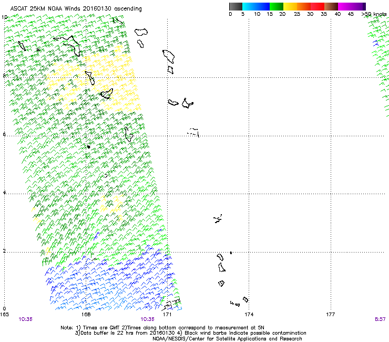Viewport: 389px width, 342px height.
Task: Click the green 15–20 knots legend segment
Action: click(x=277, y=6)
